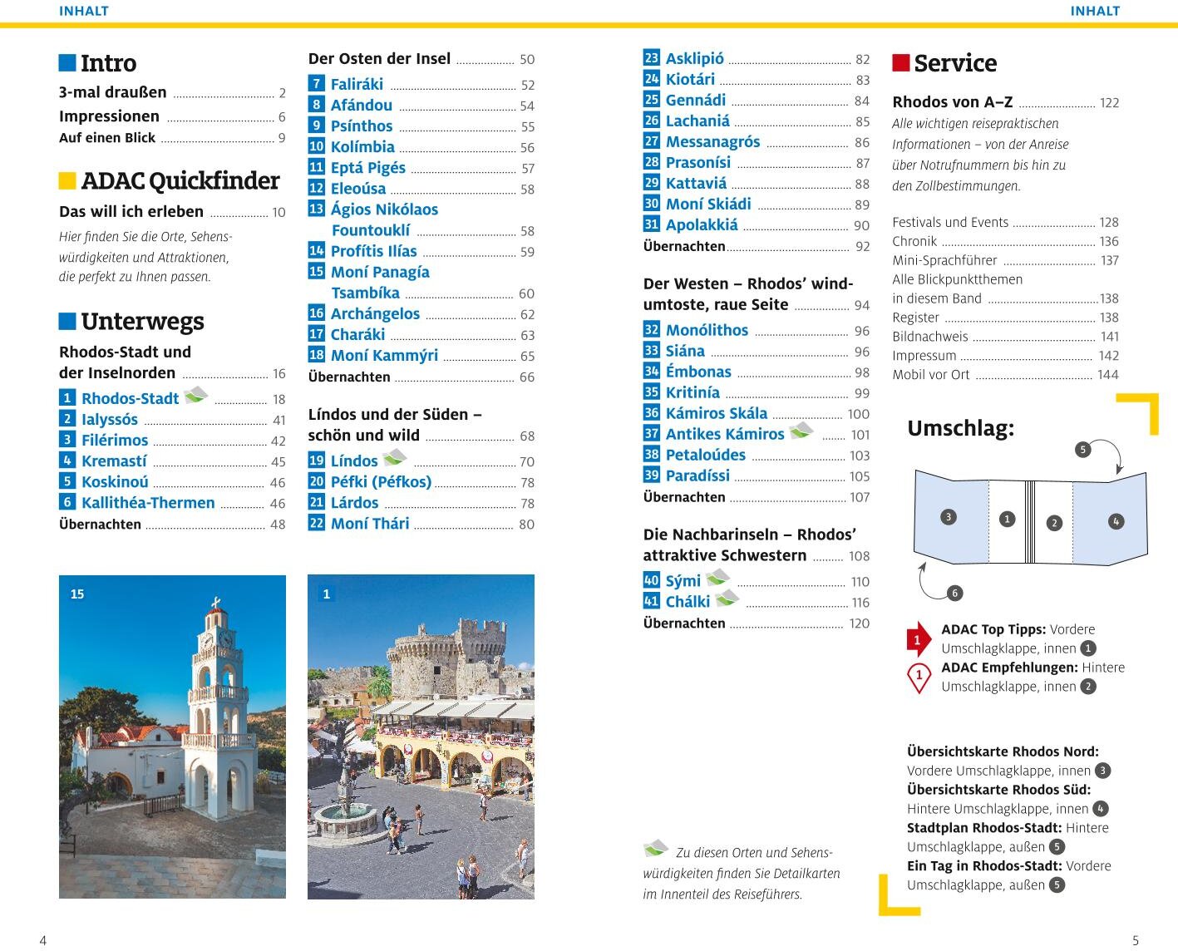Open the Archángelos entry
Screen dimensions: 1178x951
click(x=421, y=314)
